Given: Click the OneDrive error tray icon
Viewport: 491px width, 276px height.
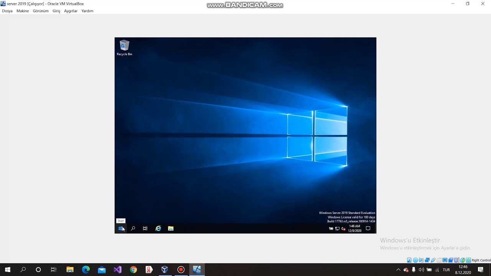Looking at the screenshot, I should point(406,270).
